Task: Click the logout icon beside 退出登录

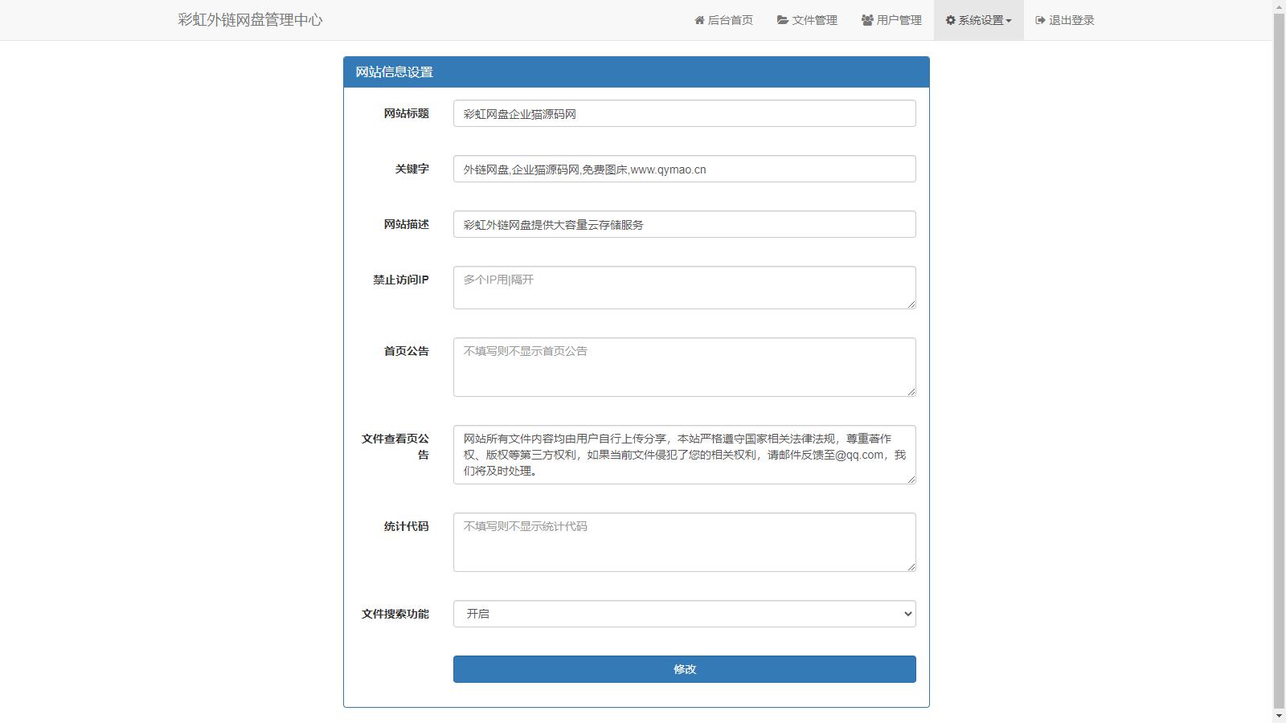Action: (x=1038, y=20)
